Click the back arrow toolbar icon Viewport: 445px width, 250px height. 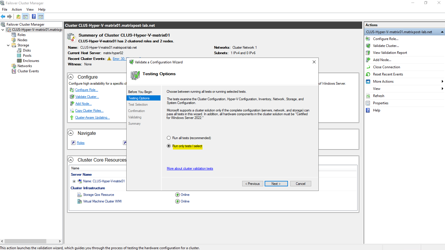click(x=3, y=16)
